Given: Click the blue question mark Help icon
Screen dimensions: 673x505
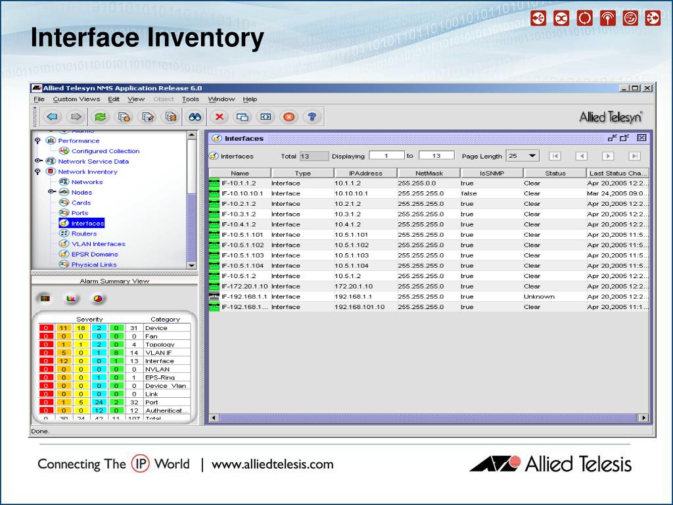Looking at the screenshot, I should click(312, 116).
